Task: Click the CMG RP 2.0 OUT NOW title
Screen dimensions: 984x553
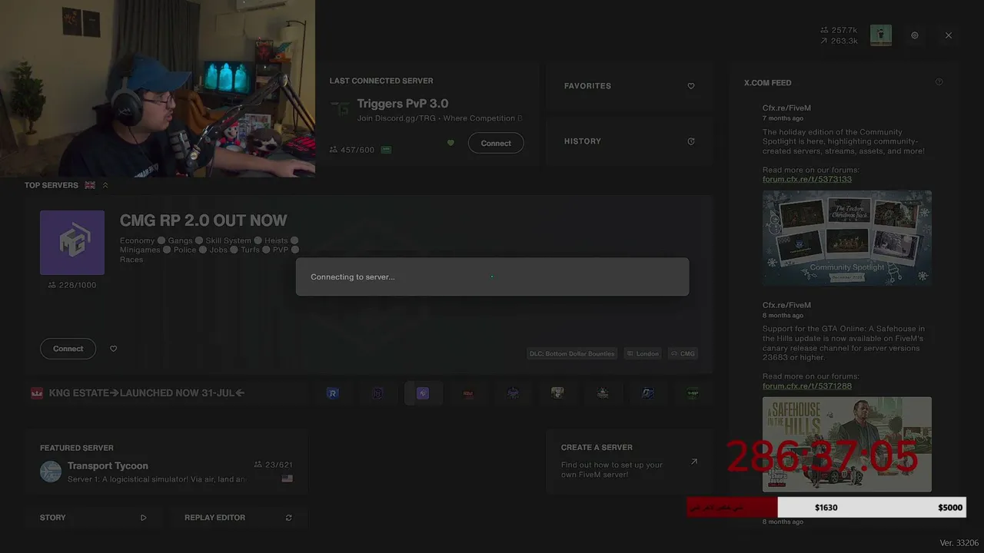Action: pyautogui.click(x=204, y=220)
